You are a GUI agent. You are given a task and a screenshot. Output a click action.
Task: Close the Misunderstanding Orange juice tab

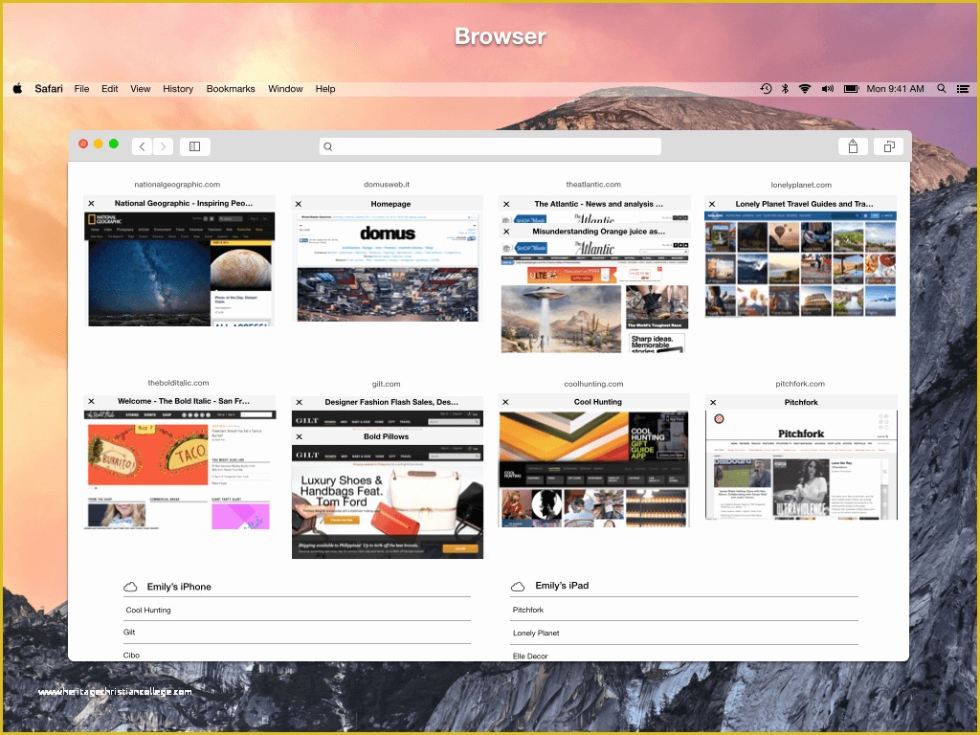click(506, 232)
